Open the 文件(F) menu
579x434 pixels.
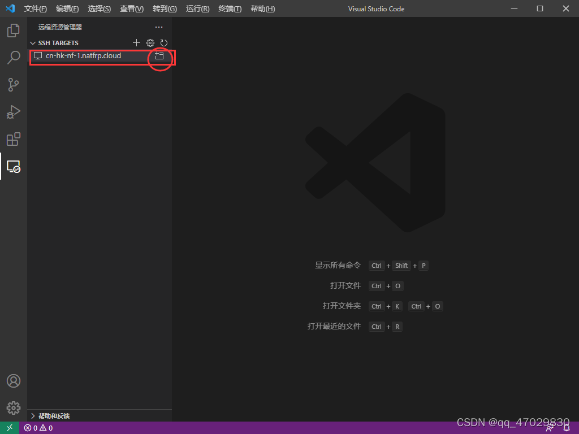pos(35,9)
